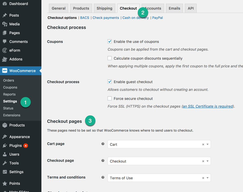Click the Posts pushpin icon

pyautogui.click(x=5, y=15)
